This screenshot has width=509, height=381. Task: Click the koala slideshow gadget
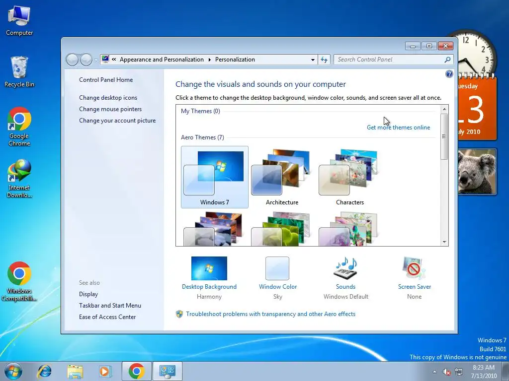(477, 172)
